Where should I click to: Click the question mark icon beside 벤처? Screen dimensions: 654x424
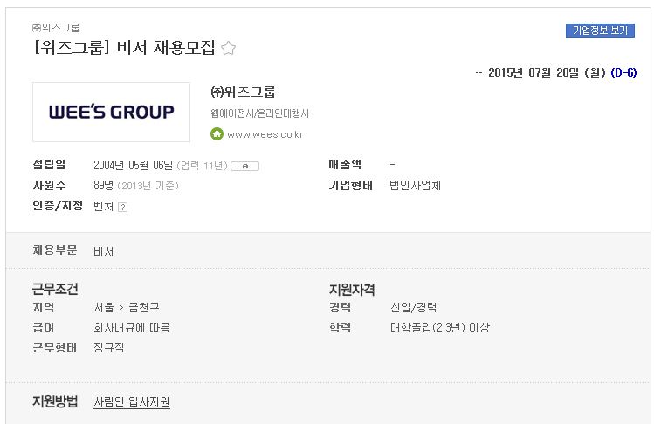click(x=122, y=207)
